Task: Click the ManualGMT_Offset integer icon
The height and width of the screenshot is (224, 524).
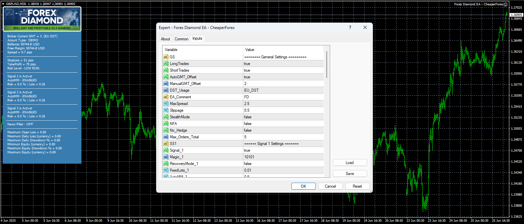Action: (x=166, y=84)
